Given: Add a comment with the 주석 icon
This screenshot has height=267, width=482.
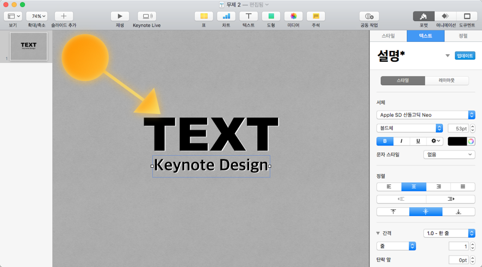Looking at the screenshot, I should tap(316, 16).
